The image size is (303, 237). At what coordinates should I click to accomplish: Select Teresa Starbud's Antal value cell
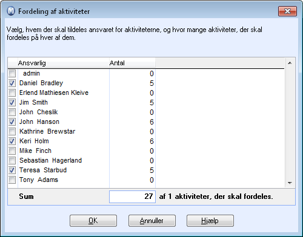132,170
